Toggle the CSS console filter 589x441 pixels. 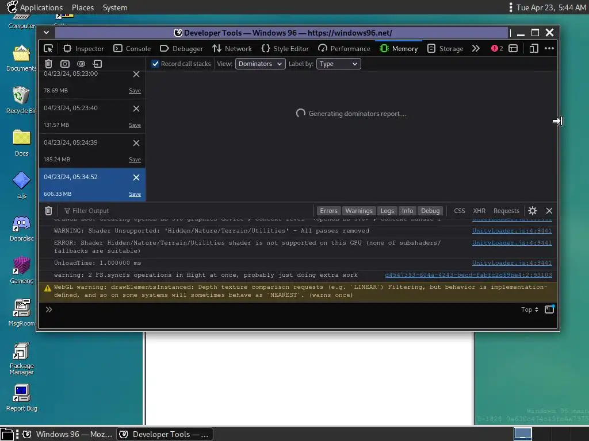[x=460, y=211]
